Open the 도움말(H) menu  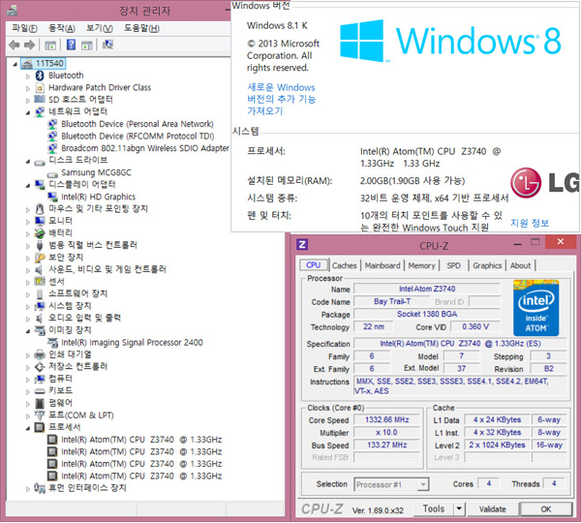click(141, 28)
